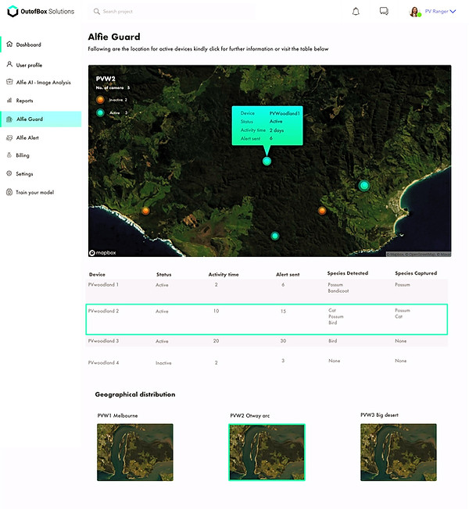Image resolution: width=469 pixels, height=509 pixels.
Task: Go to Alfie Alert section
Action: (x=27, y=137)
